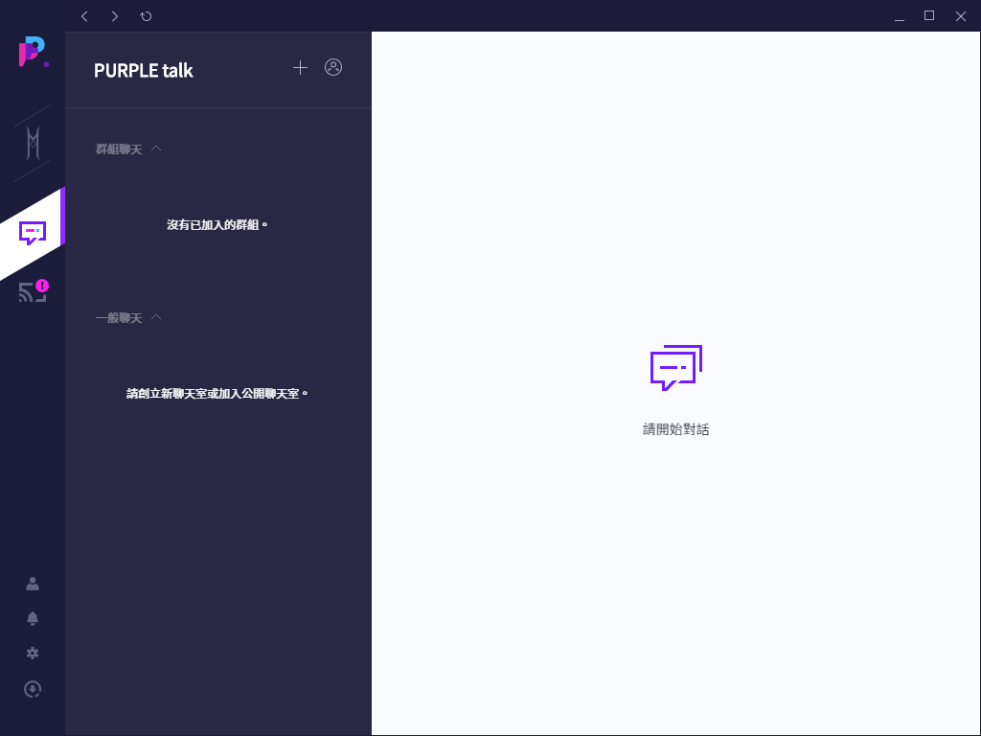Screen dimensions: 981x736
Task: Open the streaming icon with the alert badge
Action: coord(32,292)
